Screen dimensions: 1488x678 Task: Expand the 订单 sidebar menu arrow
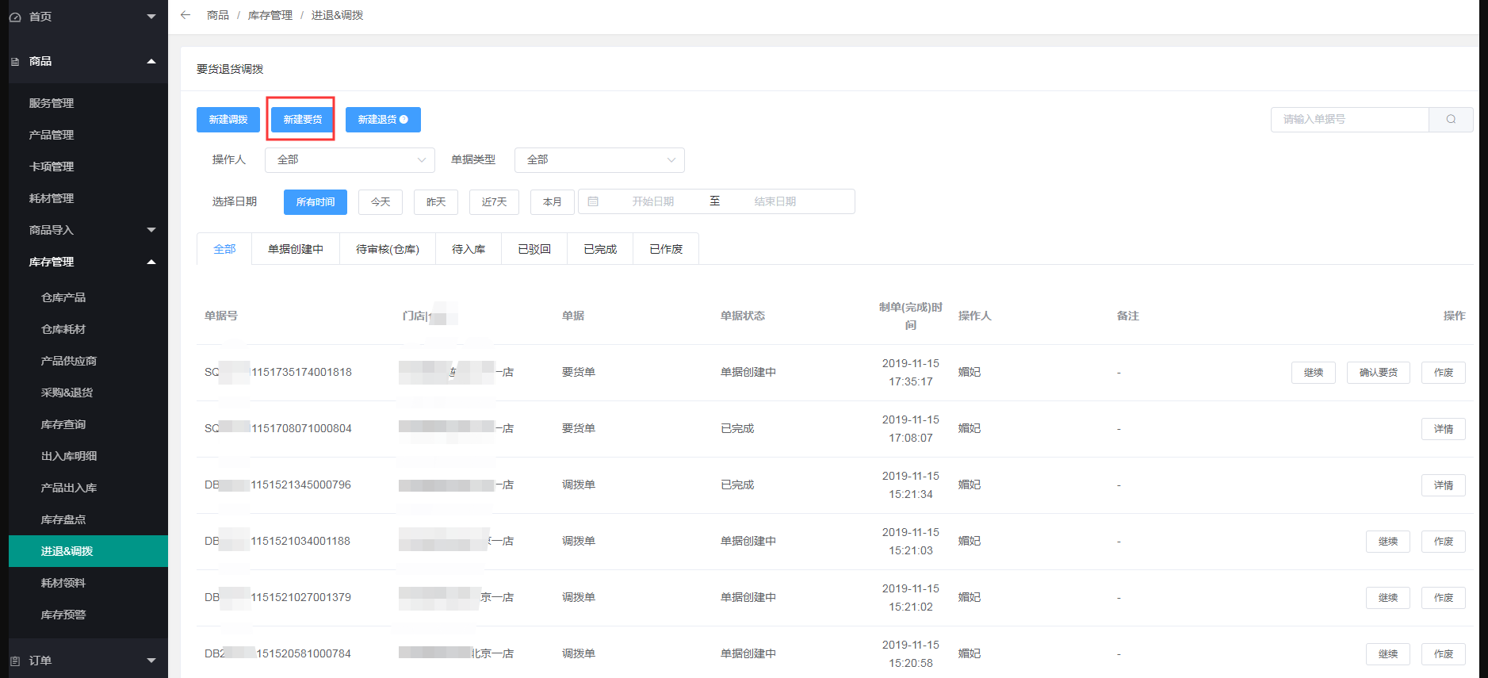pyautogui.click(x=151, y=661)
